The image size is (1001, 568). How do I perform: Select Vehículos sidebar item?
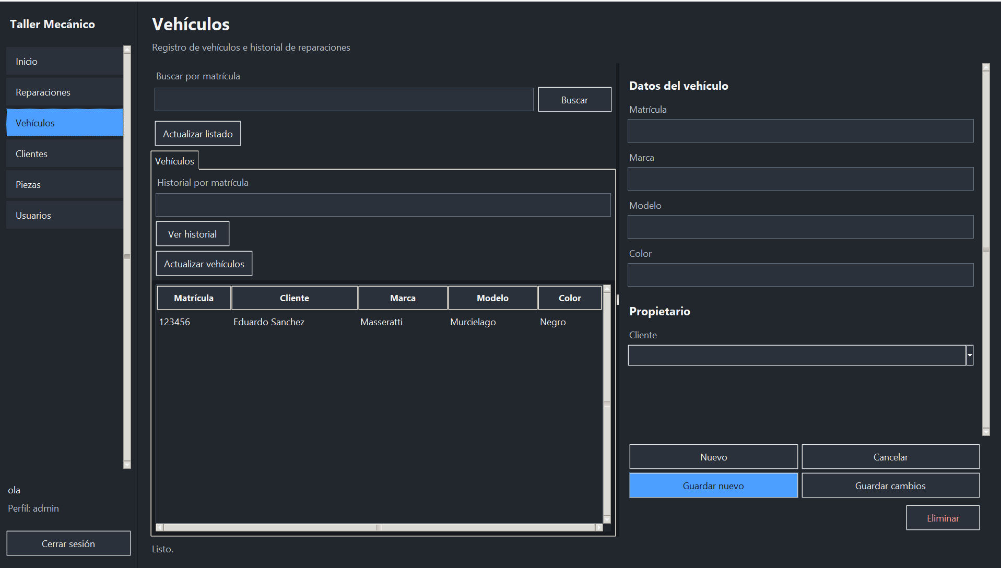(65, 123)
